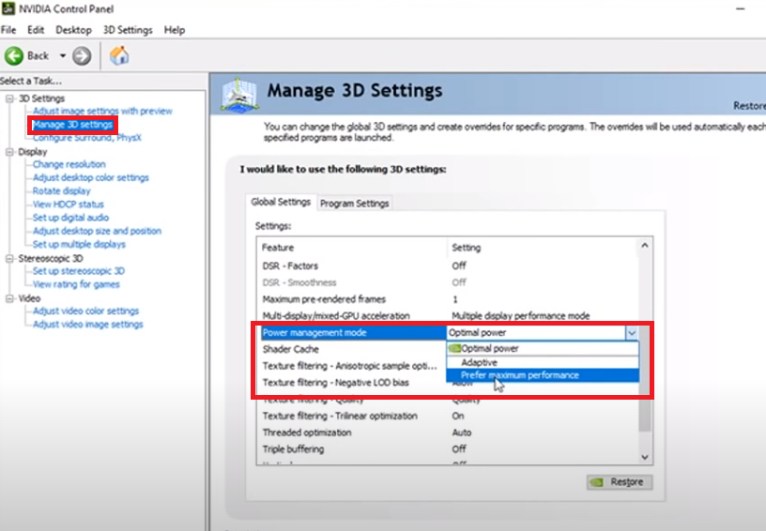Open the File menu
The width and height of the screenshot is (766, 531).
click(x=8, y=30)
